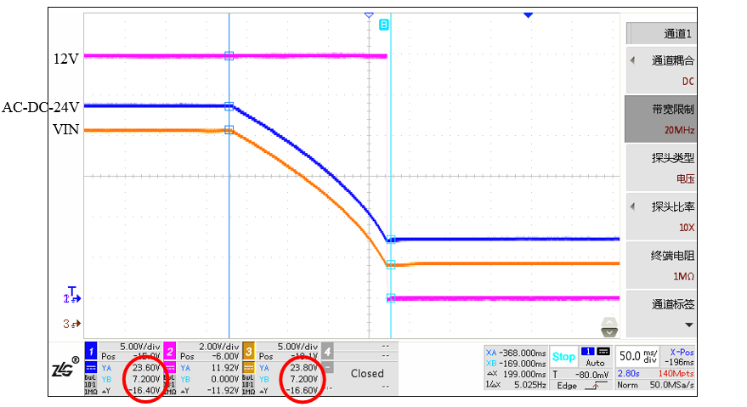Click the blue channel 1 indicator
The width and height of the screenshot is (747, 407).
click(91, 351)
